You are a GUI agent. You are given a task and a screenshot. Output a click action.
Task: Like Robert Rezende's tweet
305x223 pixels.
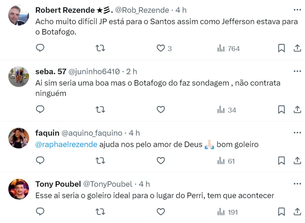pos(161,48)
